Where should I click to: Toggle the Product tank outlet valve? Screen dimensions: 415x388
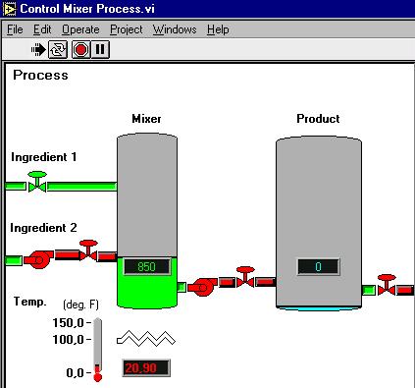tap(387, 285)
